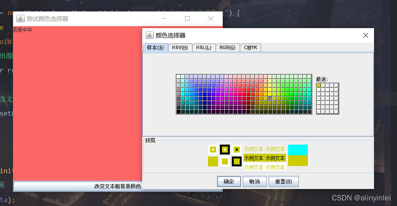The width and height of the screenshot is (397, 206).
Task: Click the cyan previous-color preview block
Action: tap(298, 150)
